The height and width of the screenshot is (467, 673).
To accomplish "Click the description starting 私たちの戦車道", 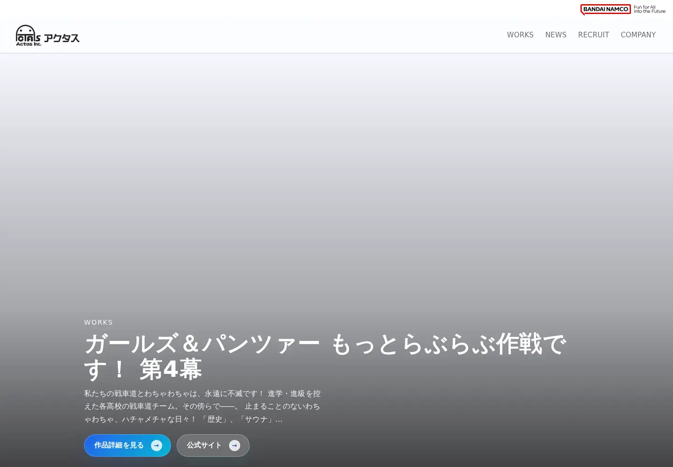I will [x=202, y=406].
